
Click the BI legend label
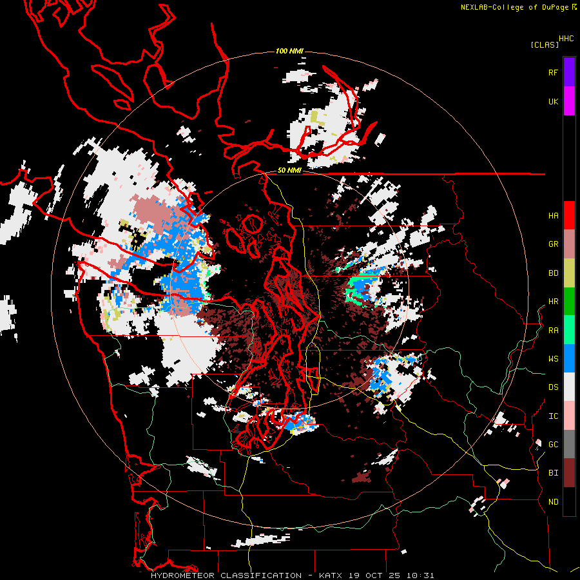click(x=553, y=473)
